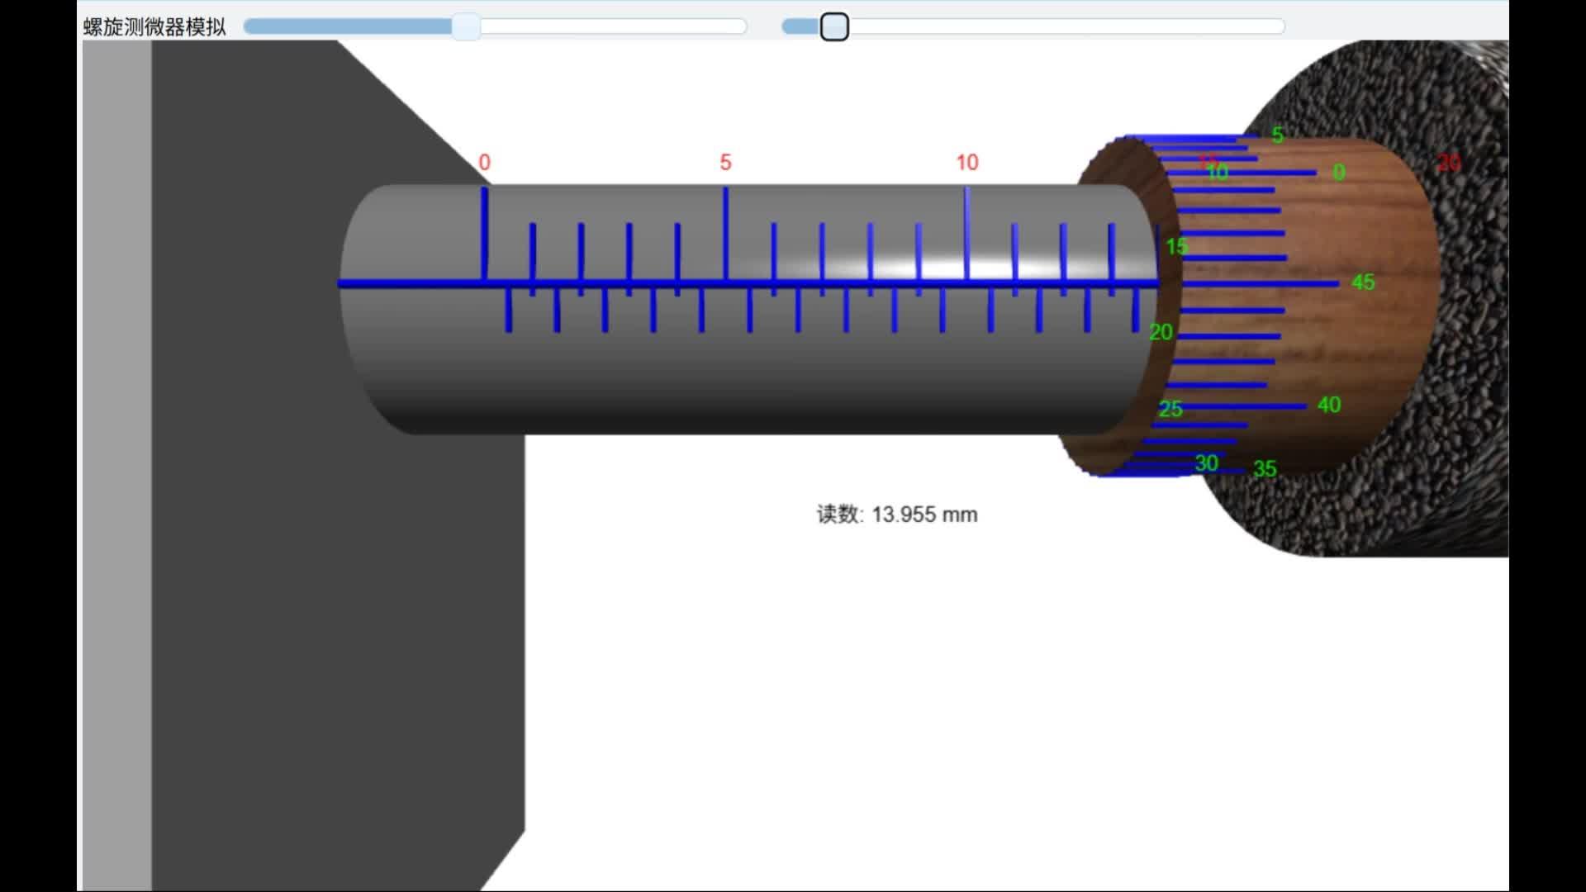Click the red 10 scale label
This screenshot has height=892, width=1586.
click(967, 163)
